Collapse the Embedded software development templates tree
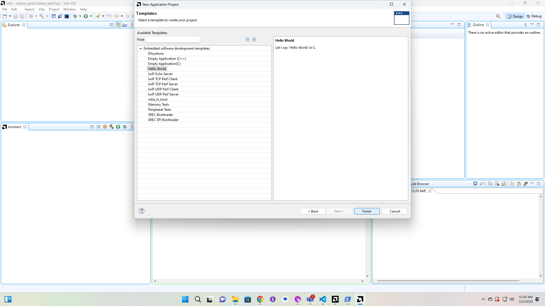Viewport: 545px width, 306px height. coord(141,48)
